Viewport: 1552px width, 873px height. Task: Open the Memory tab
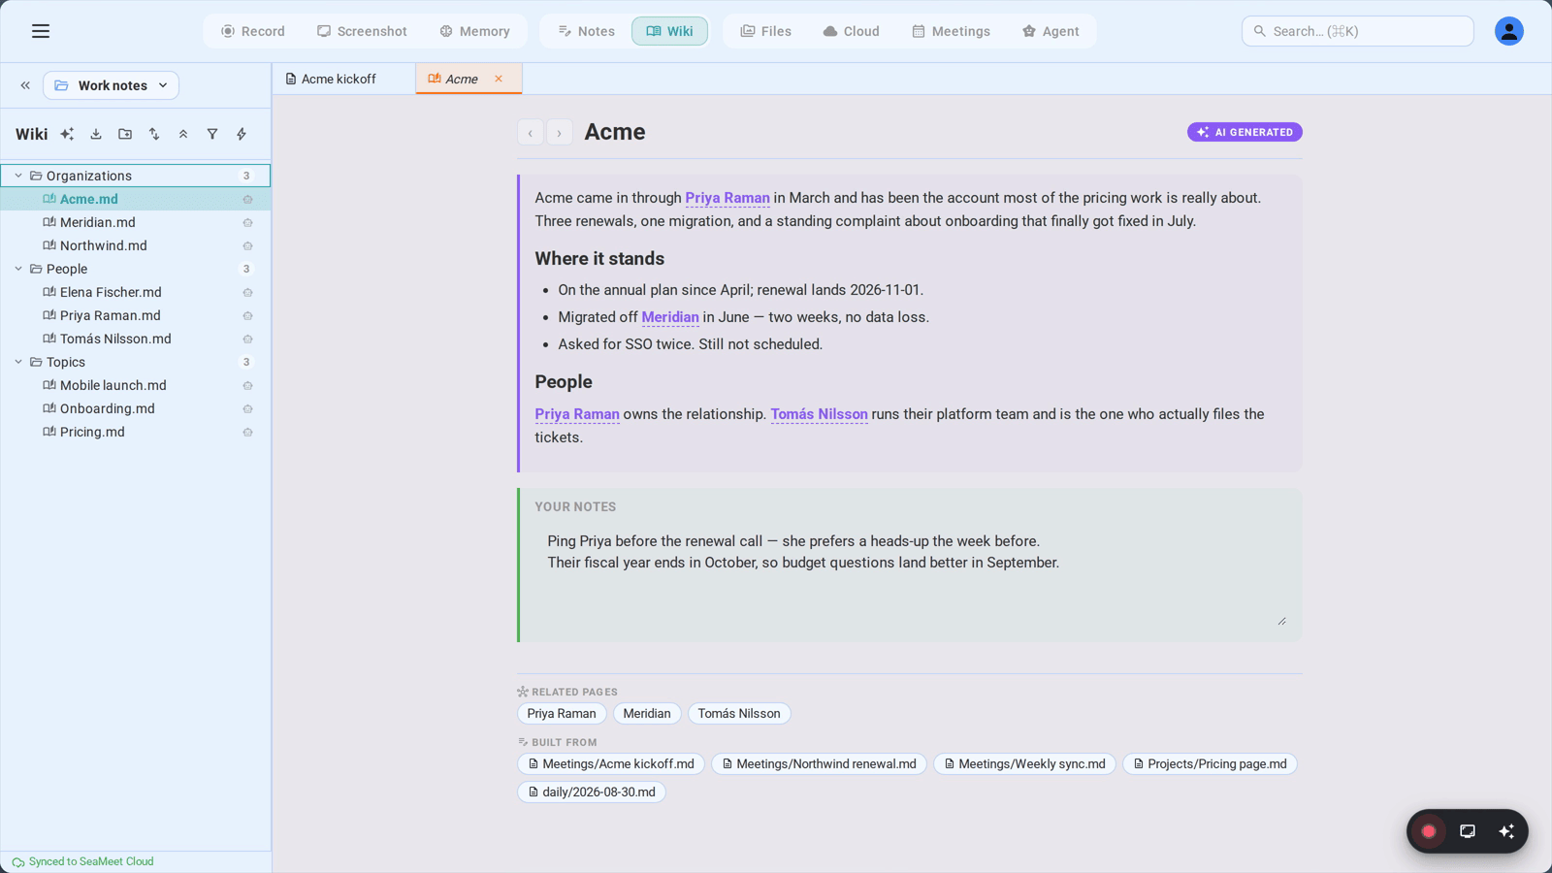point(475,31)
